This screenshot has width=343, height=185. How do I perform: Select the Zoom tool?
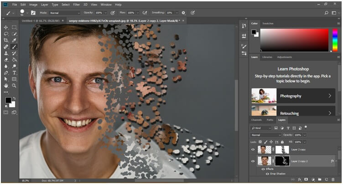tap(14, 86)
